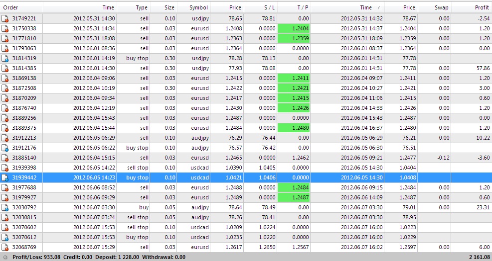Click the T/P value 1.2567
This screenshot has width=492, height=261.
coord(301,247)
